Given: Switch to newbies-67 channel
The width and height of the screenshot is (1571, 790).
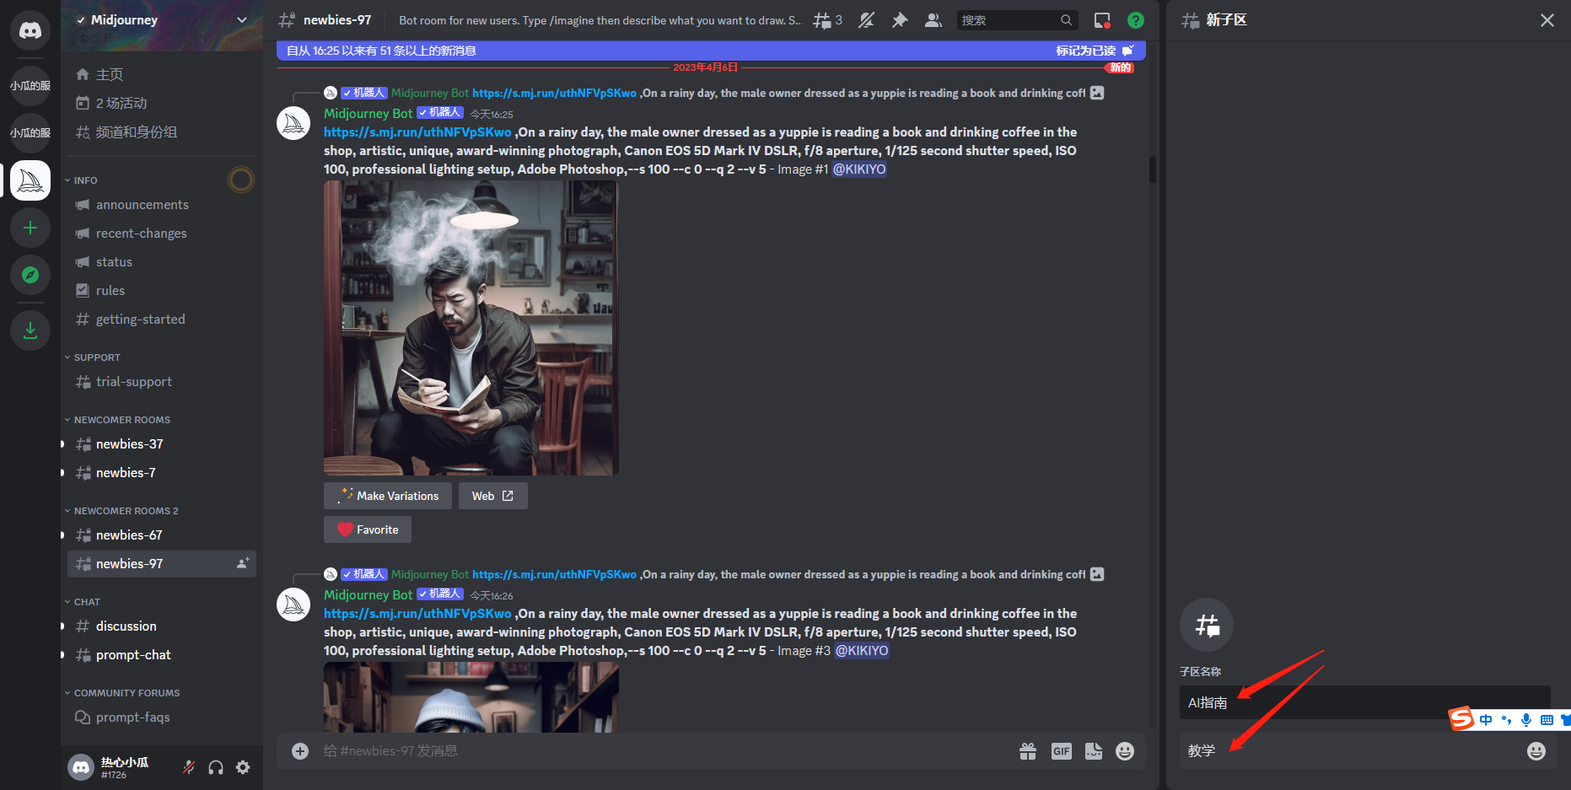Looking at the screenshot, I should [162, 535].
